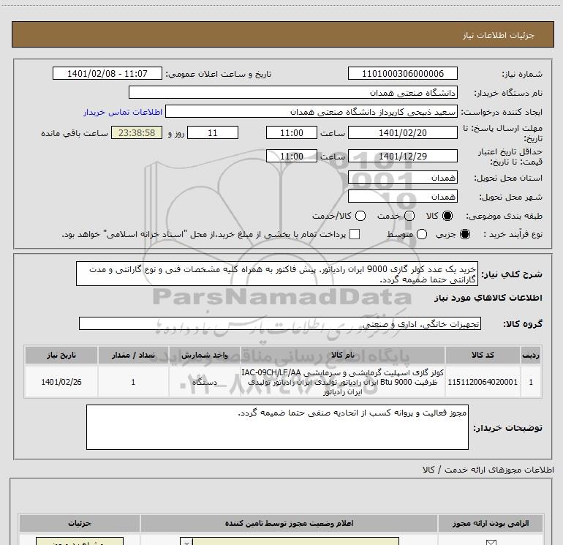Image resolution: width=563 pixels, height=545 pixels.
Task: Select the کالا radio button
Action: click(447, 216)
